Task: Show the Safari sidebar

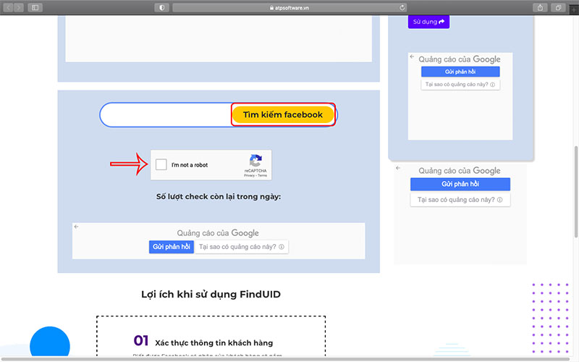Action: pyautogui.click(x=35, y=7)
